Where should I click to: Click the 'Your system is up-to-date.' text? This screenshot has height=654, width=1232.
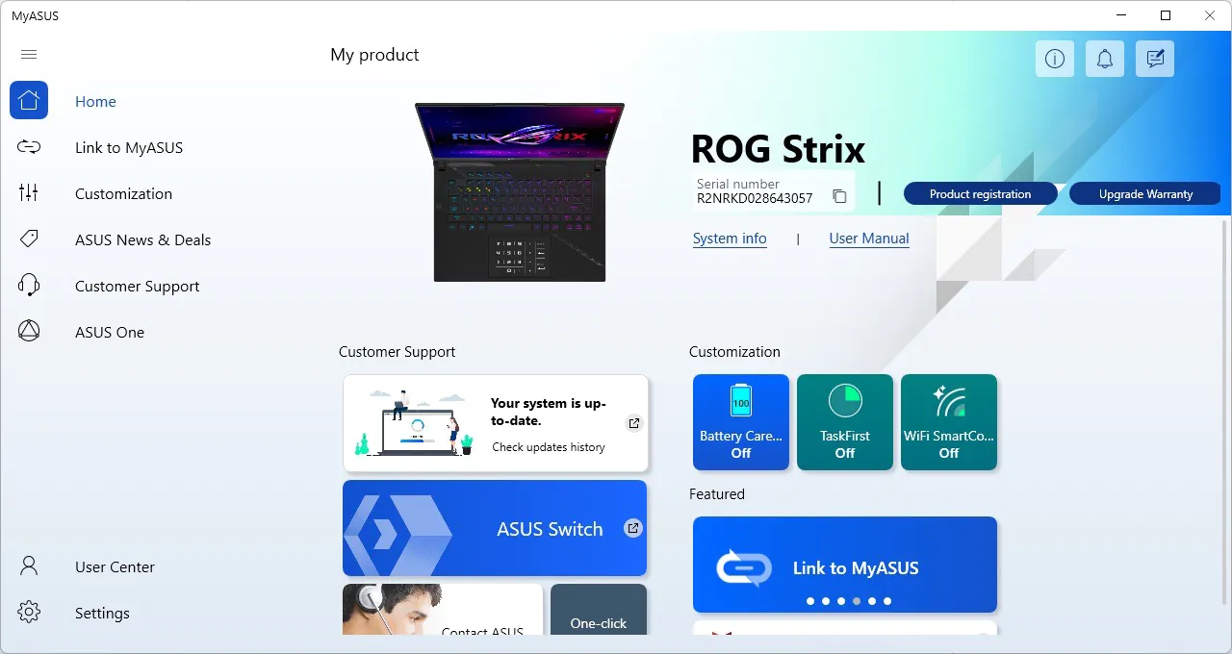click(549, 412)
